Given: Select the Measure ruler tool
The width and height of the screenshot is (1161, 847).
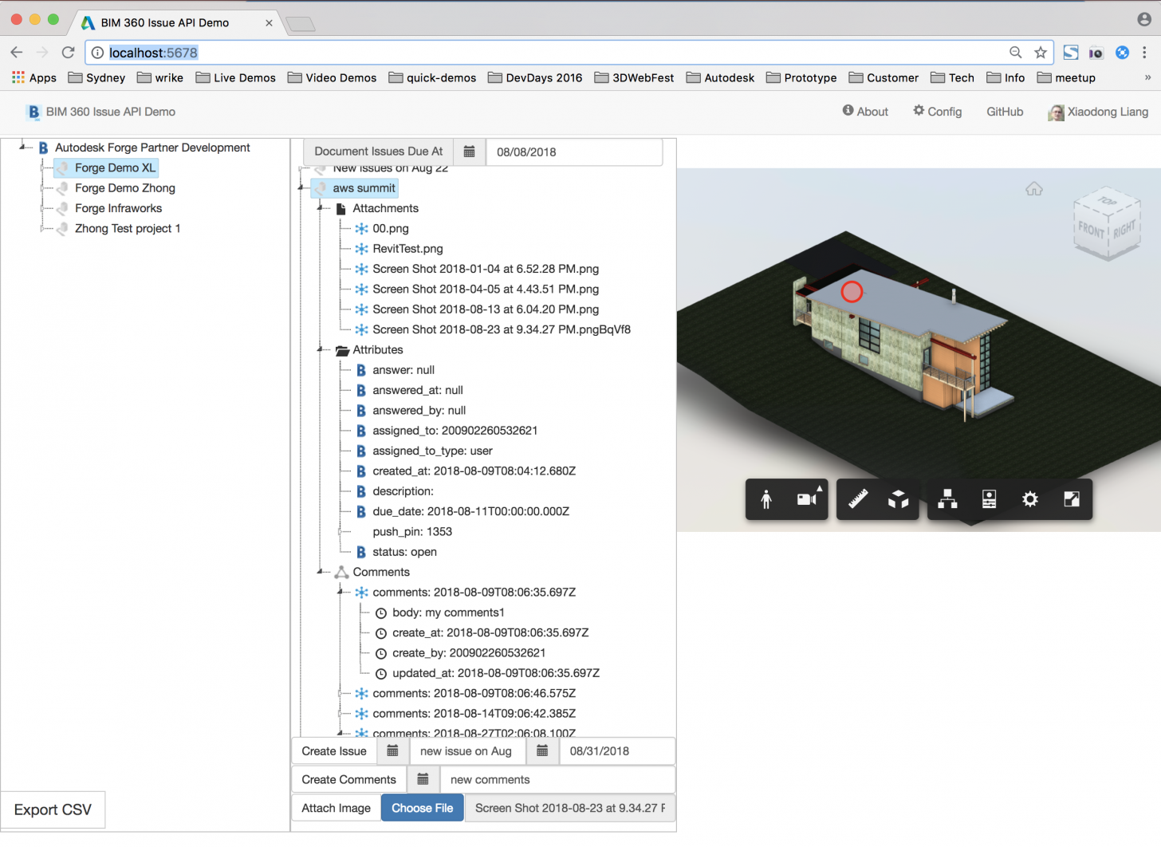Looking at the screenshot, I should 858,499.
